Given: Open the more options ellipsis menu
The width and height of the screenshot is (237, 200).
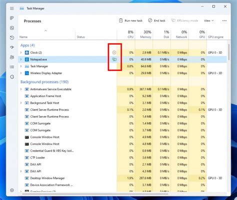Looking at the screenshot, I should 224,20.
